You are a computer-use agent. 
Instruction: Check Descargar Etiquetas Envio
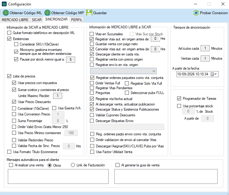pos(92,121)
